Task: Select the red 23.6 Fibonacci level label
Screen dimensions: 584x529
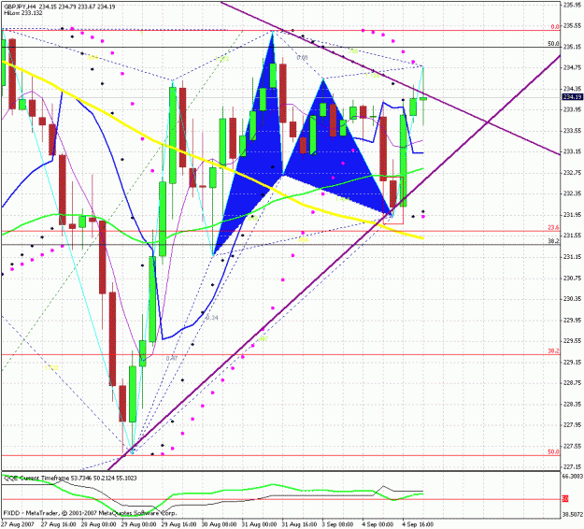Action: (x=553, y=228)
